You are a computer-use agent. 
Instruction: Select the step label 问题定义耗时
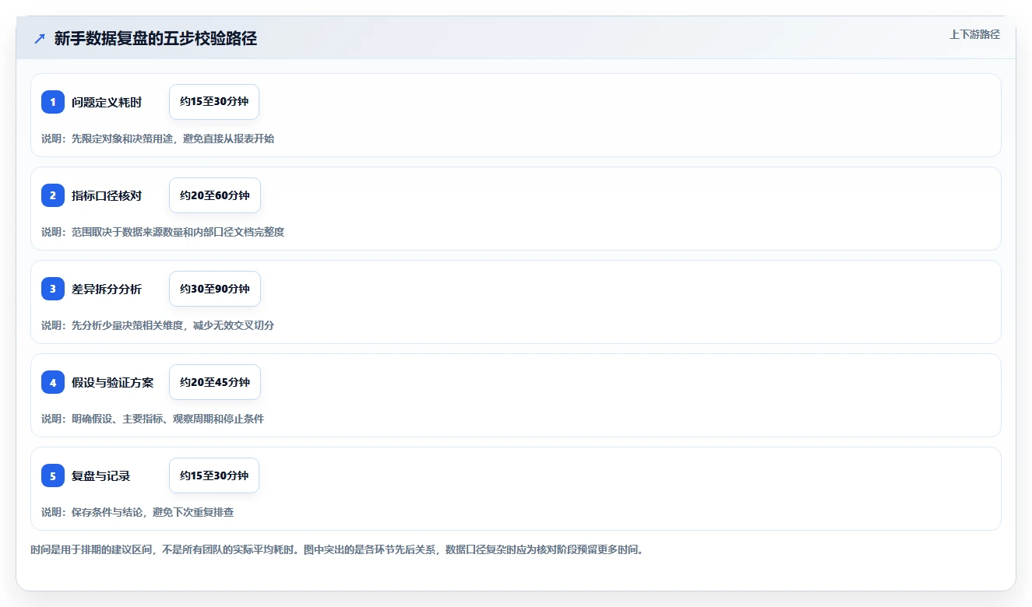pos(107,102)
